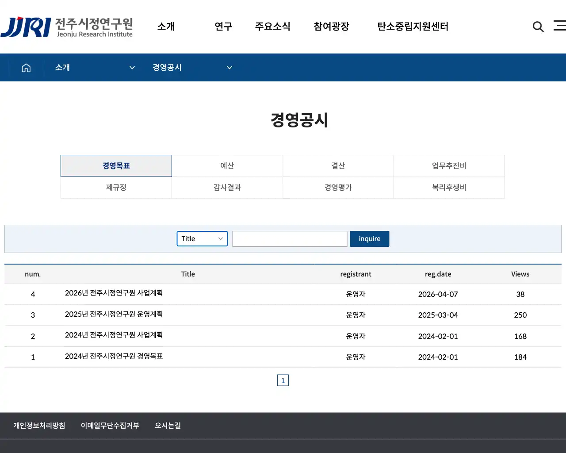Click the date 2025-03-04 cell

(x=438, y=315)
